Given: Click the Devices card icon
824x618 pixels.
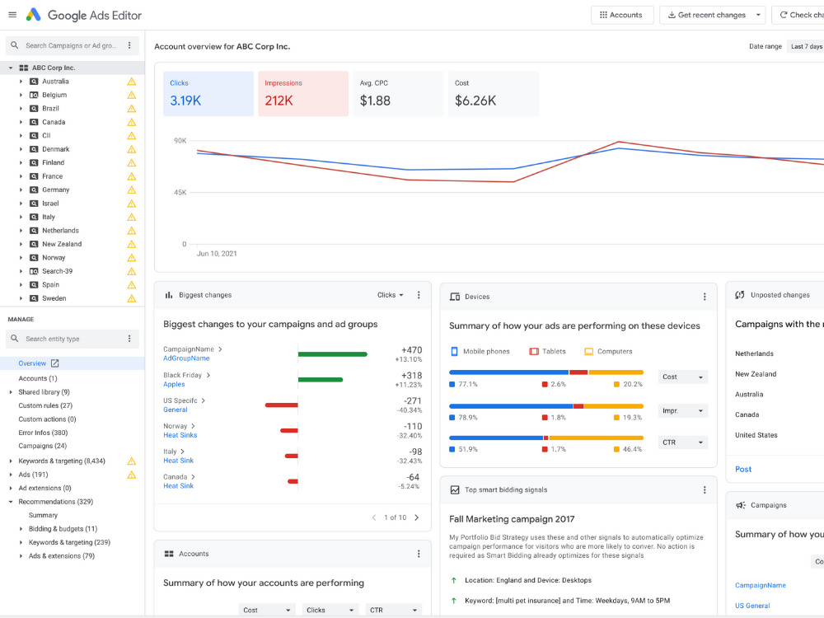Looking at the screenshot, I should tap(455, 297).
